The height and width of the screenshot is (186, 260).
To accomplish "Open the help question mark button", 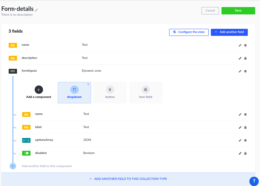I will click(254, 181).
